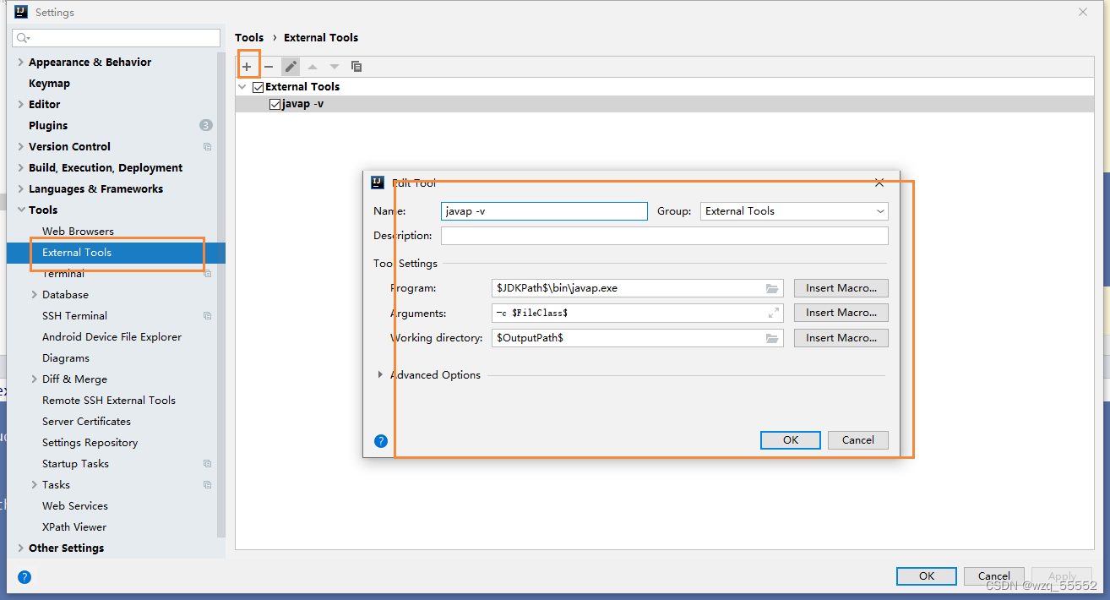Focus the Arguments input field
1110x600 pixels.
[x=638, y=313]
